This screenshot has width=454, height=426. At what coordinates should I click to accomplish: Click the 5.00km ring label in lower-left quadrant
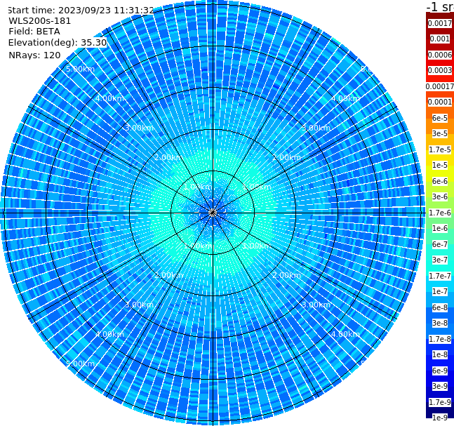point(80,364)
